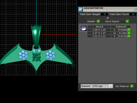Click the Total Gem Weight value .15
This screenshot has width=137, height=103.
104,14
